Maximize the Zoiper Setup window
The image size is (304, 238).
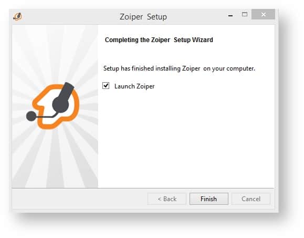click(x=245, y=14)
